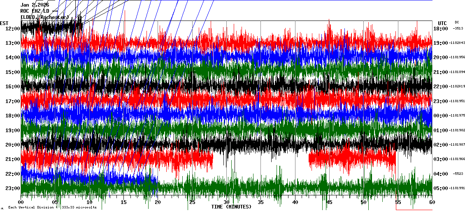Select the 45 minute axis tick
The width and height of the screenshot is (465, 213).
pyautogui.click(x=329, y=202)
